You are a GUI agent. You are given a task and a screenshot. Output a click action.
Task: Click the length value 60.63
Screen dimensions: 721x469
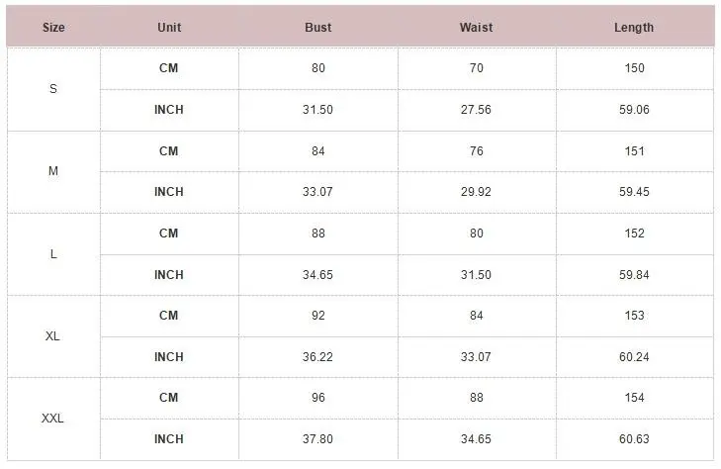point(634,439)
